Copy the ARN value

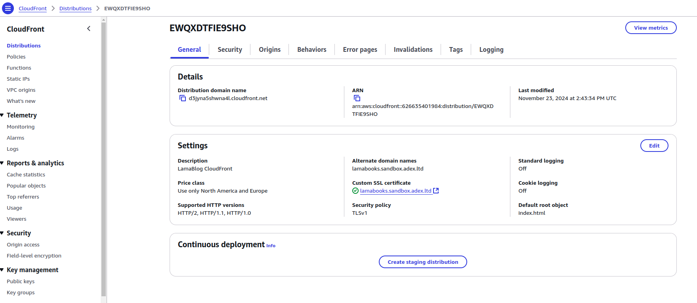[357, 98]
